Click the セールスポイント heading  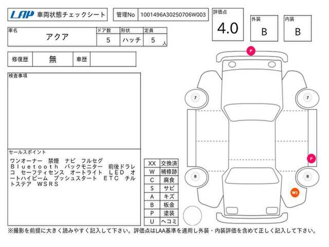pyautogui.click(x=27, y=152)
